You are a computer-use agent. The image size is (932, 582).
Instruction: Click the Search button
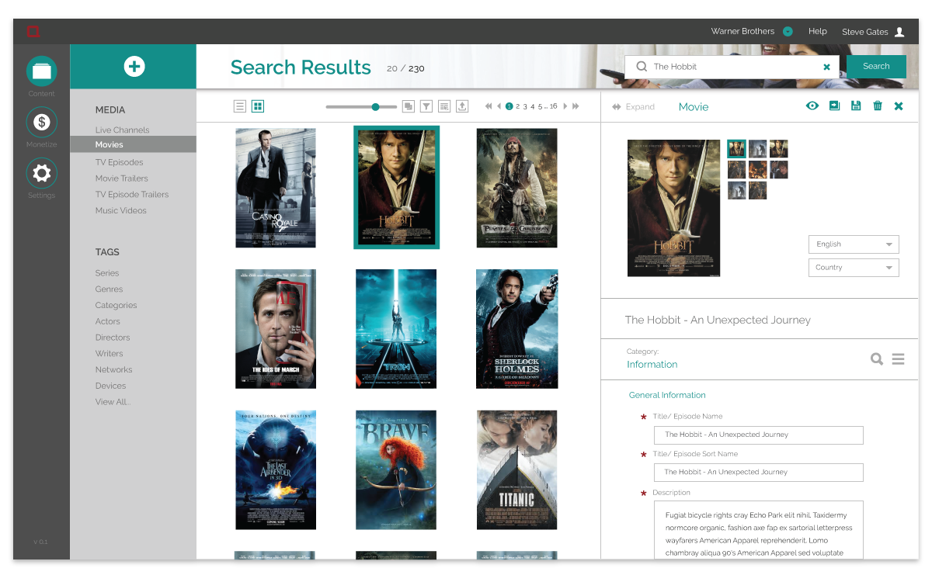pyautogui.click(x=876, y=67)
